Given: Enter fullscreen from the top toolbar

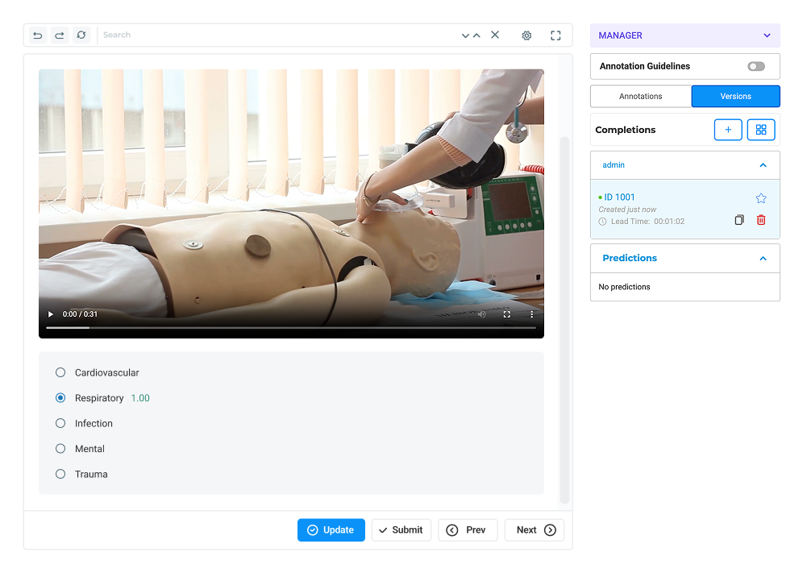Looking at the screenshot, I should pos(555,35).
